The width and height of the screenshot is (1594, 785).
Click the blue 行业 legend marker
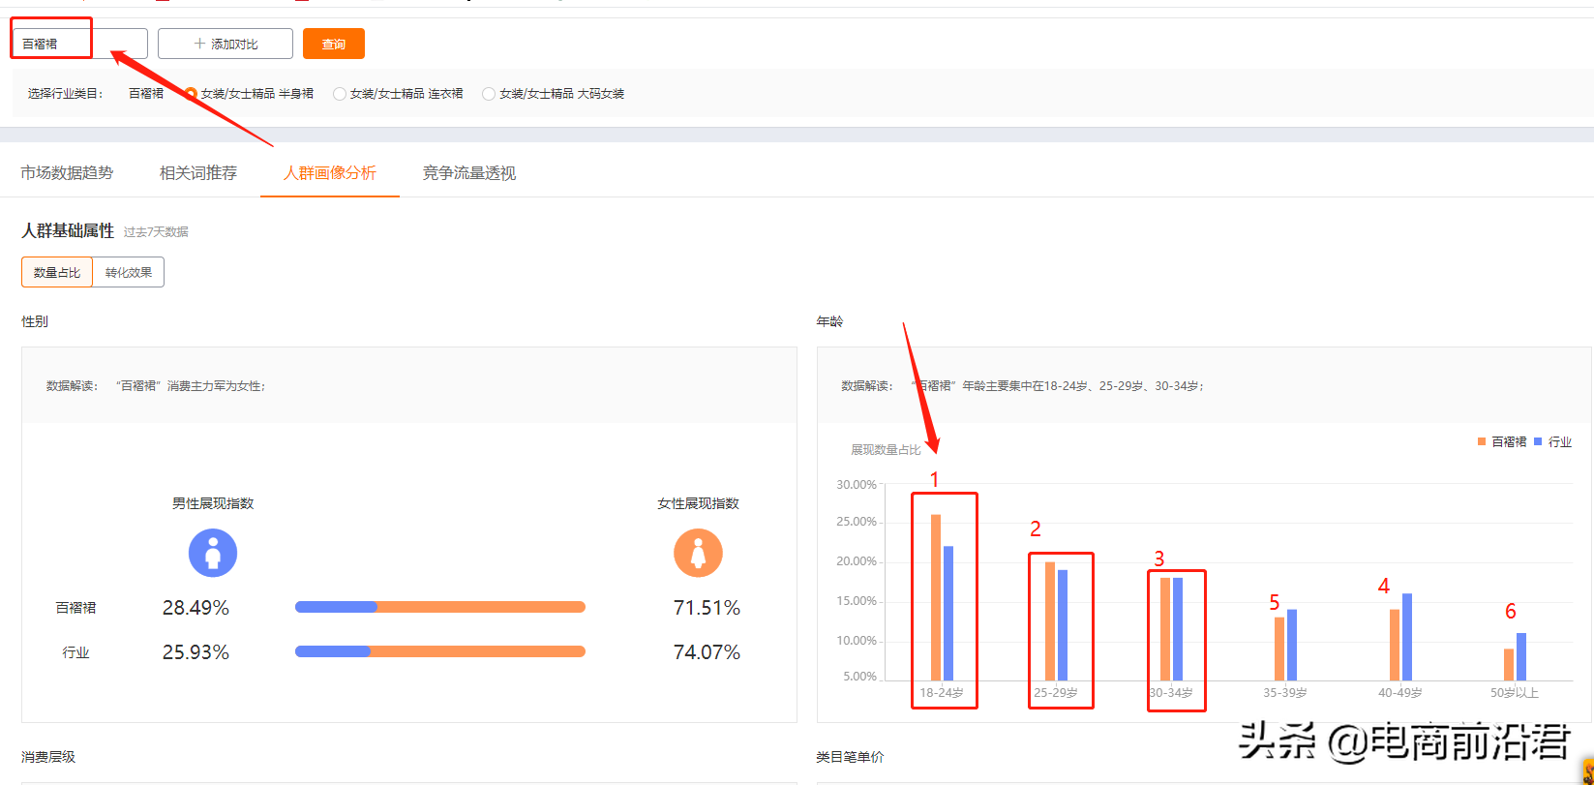1538,441
